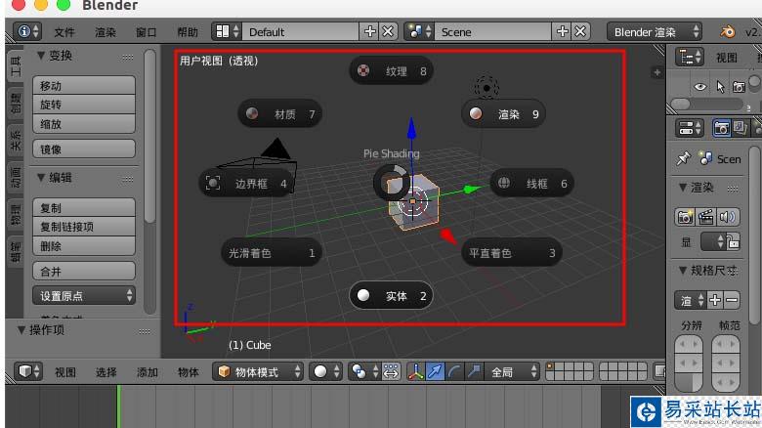Screen dimensions: 762x428
Task: Click the scene browse icon
Action: (419, 31)
